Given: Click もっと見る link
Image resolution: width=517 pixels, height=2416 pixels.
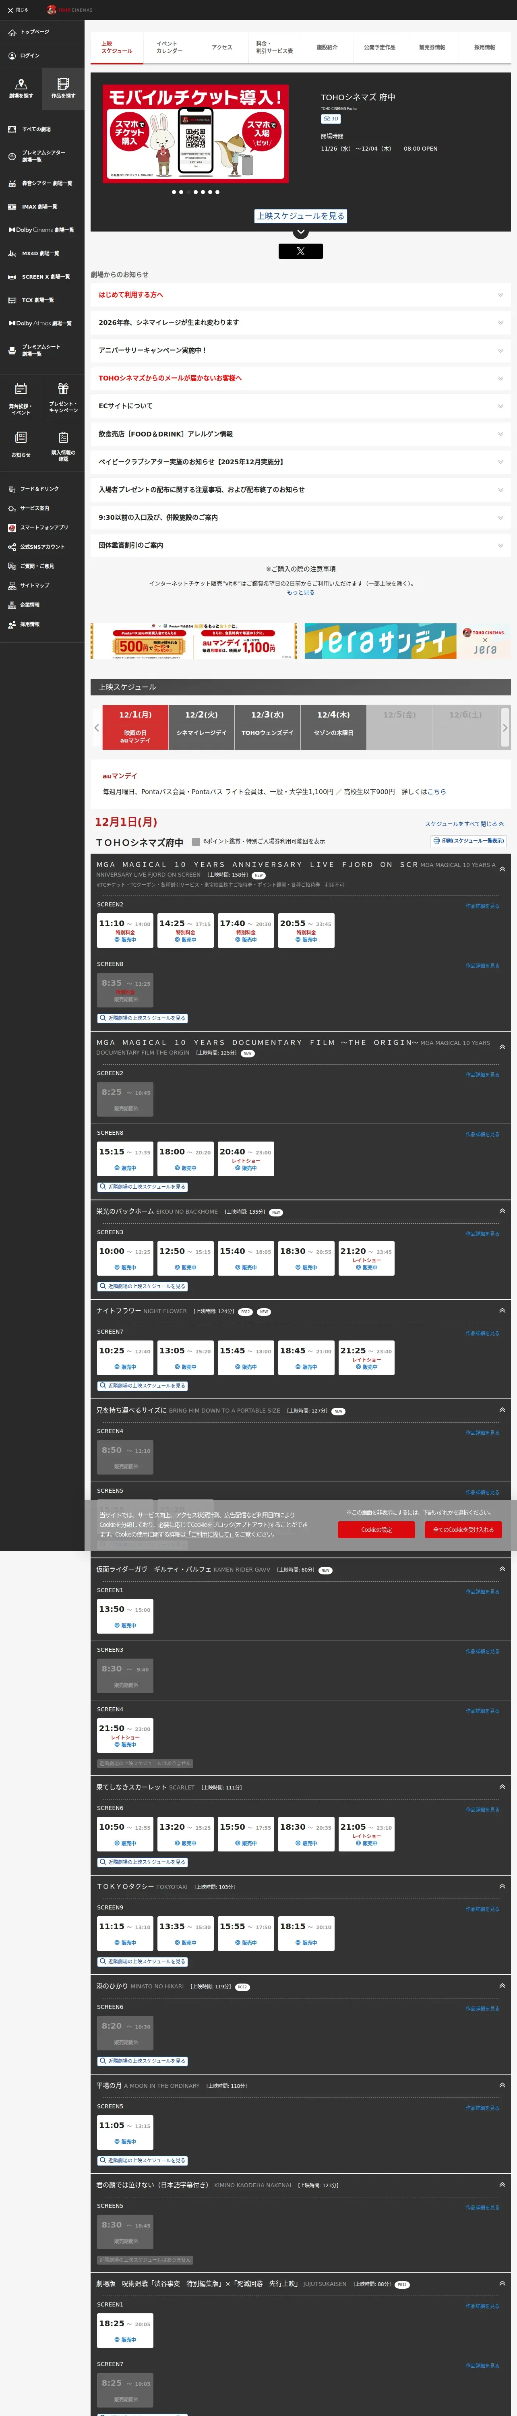Looking at the screenshot, I should click(x=300, y=593).
